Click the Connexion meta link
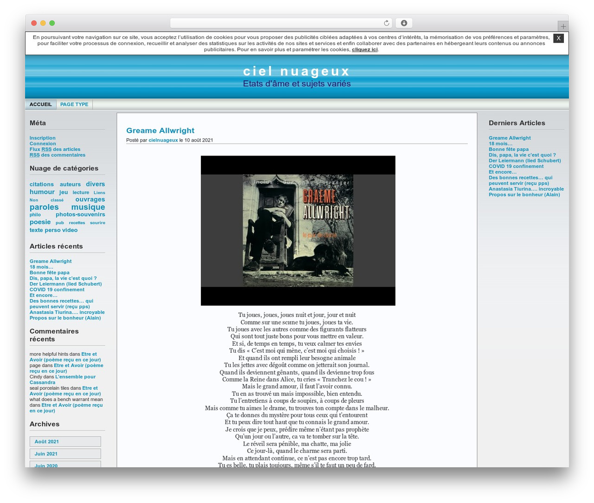 coord(43,143)
